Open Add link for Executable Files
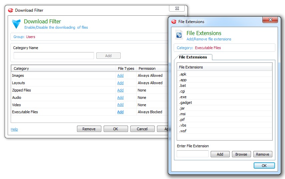 tap(120, 112)
